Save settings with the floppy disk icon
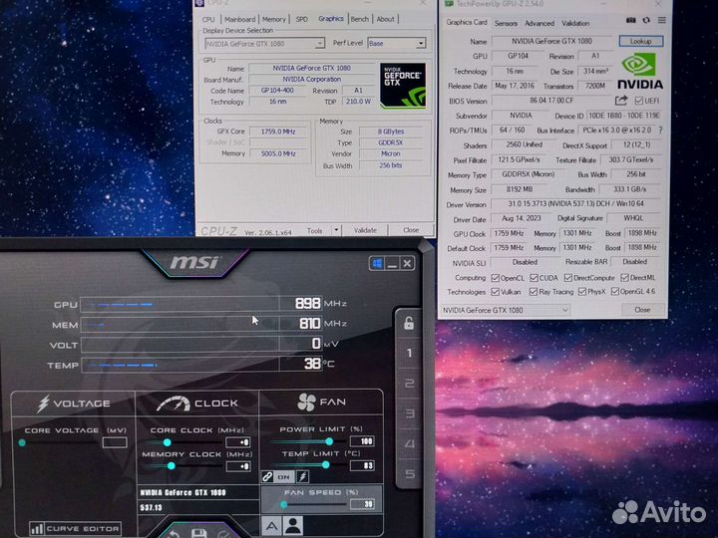 198,533
